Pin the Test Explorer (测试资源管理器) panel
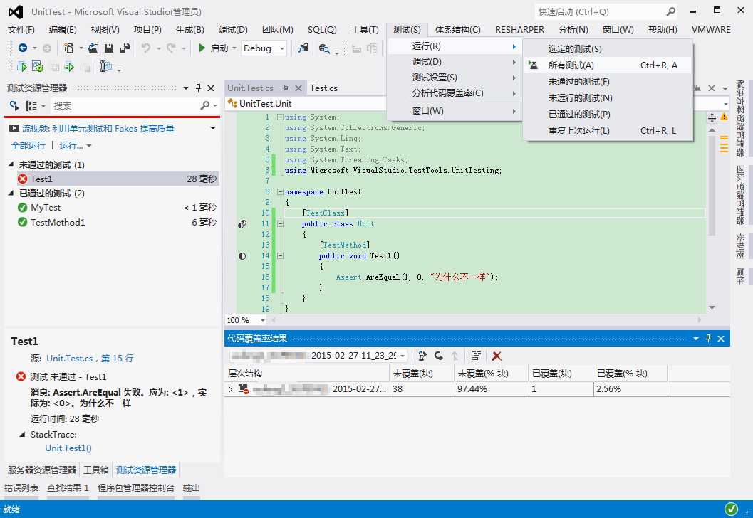 [x=198, y=88]
